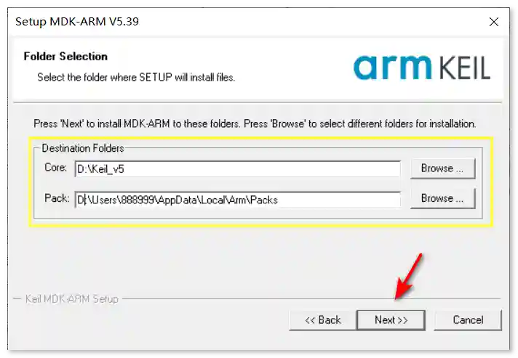Click the Destination Folders group label
The height and width of the screenshot is (358, 518).
82,148
